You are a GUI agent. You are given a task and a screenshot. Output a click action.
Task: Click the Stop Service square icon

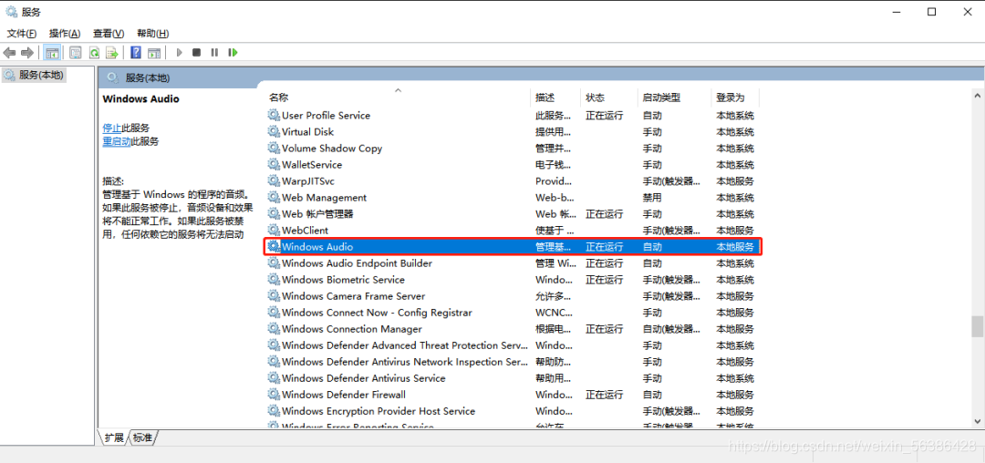point(197,53)
